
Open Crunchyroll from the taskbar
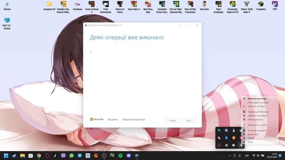pos(96,156)
